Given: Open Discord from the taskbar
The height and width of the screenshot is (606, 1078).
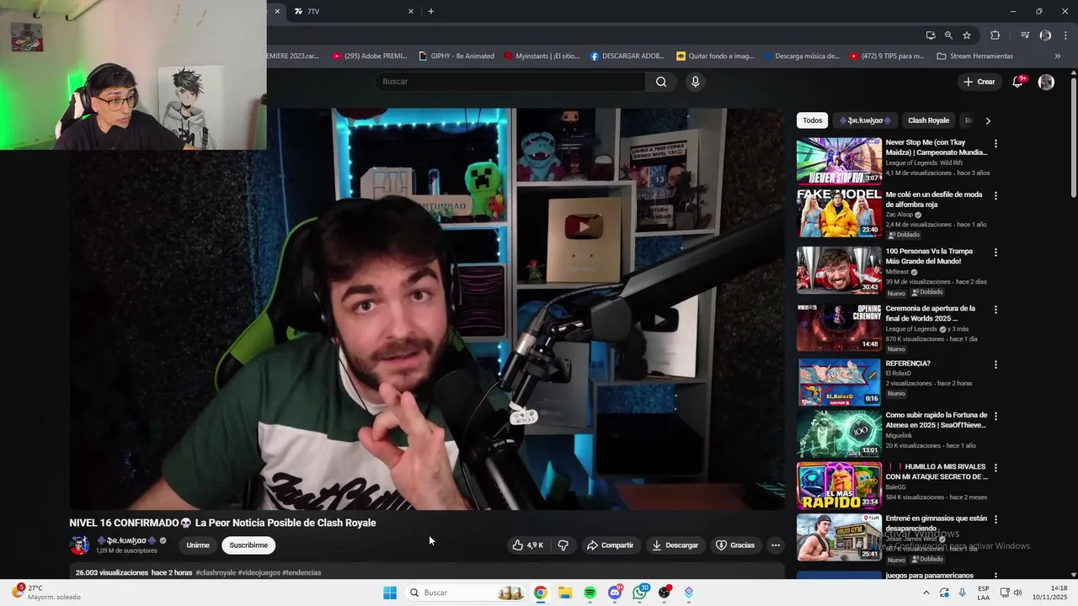Looking at the screenshot, I should pos(616,593).
